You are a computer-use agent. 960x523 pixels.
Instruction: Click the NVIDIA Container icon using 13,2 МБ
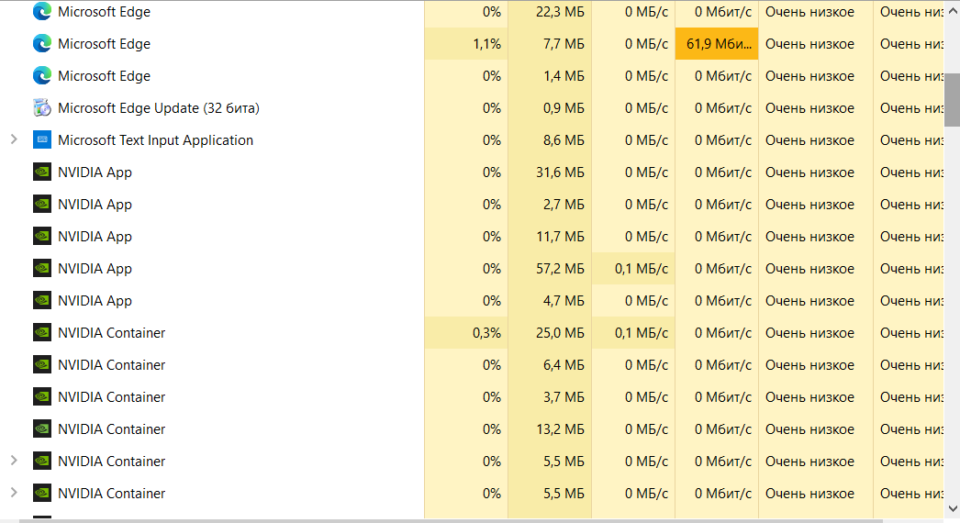tap(41, 429)
